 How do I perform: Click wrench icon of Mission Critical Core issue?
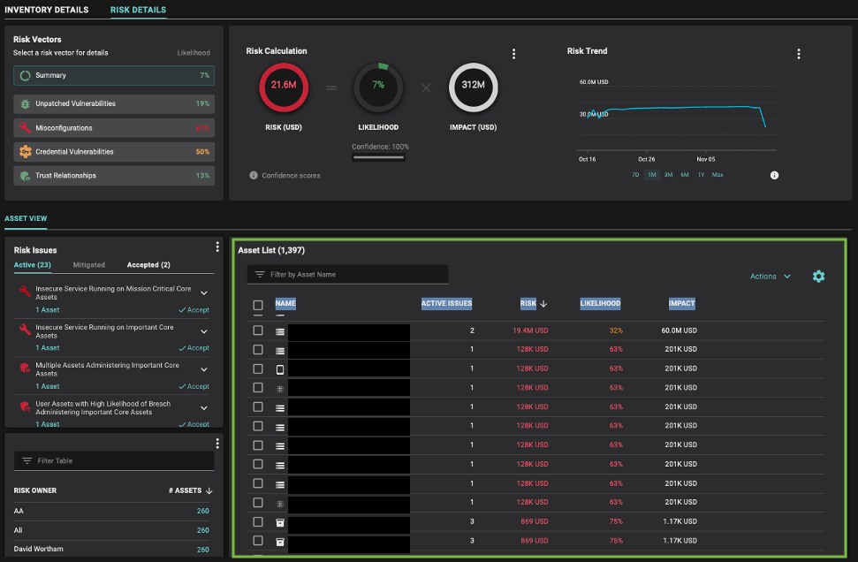coord(25,291)
